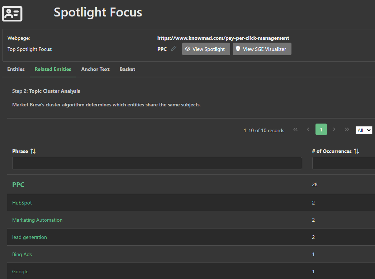Click the Phrase filter input field
Viewport: 375px width, 279px height.
[x=157, y=163]
